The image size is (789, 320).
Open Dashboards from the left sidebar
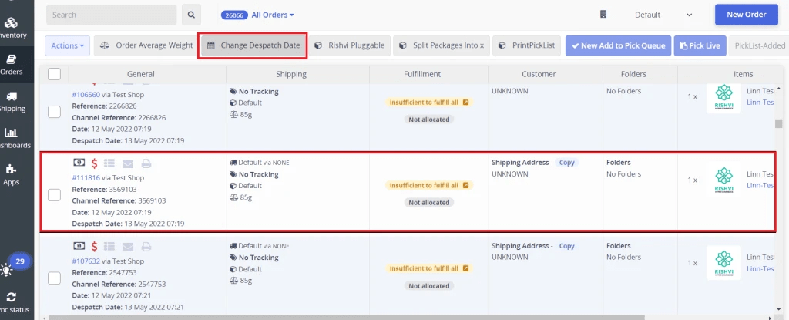[12, 138]
